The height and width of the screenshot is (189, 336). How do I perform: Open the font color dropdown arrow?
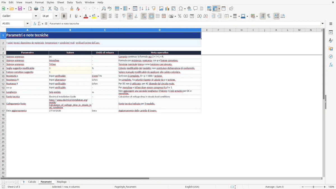(x=90, y=16)
